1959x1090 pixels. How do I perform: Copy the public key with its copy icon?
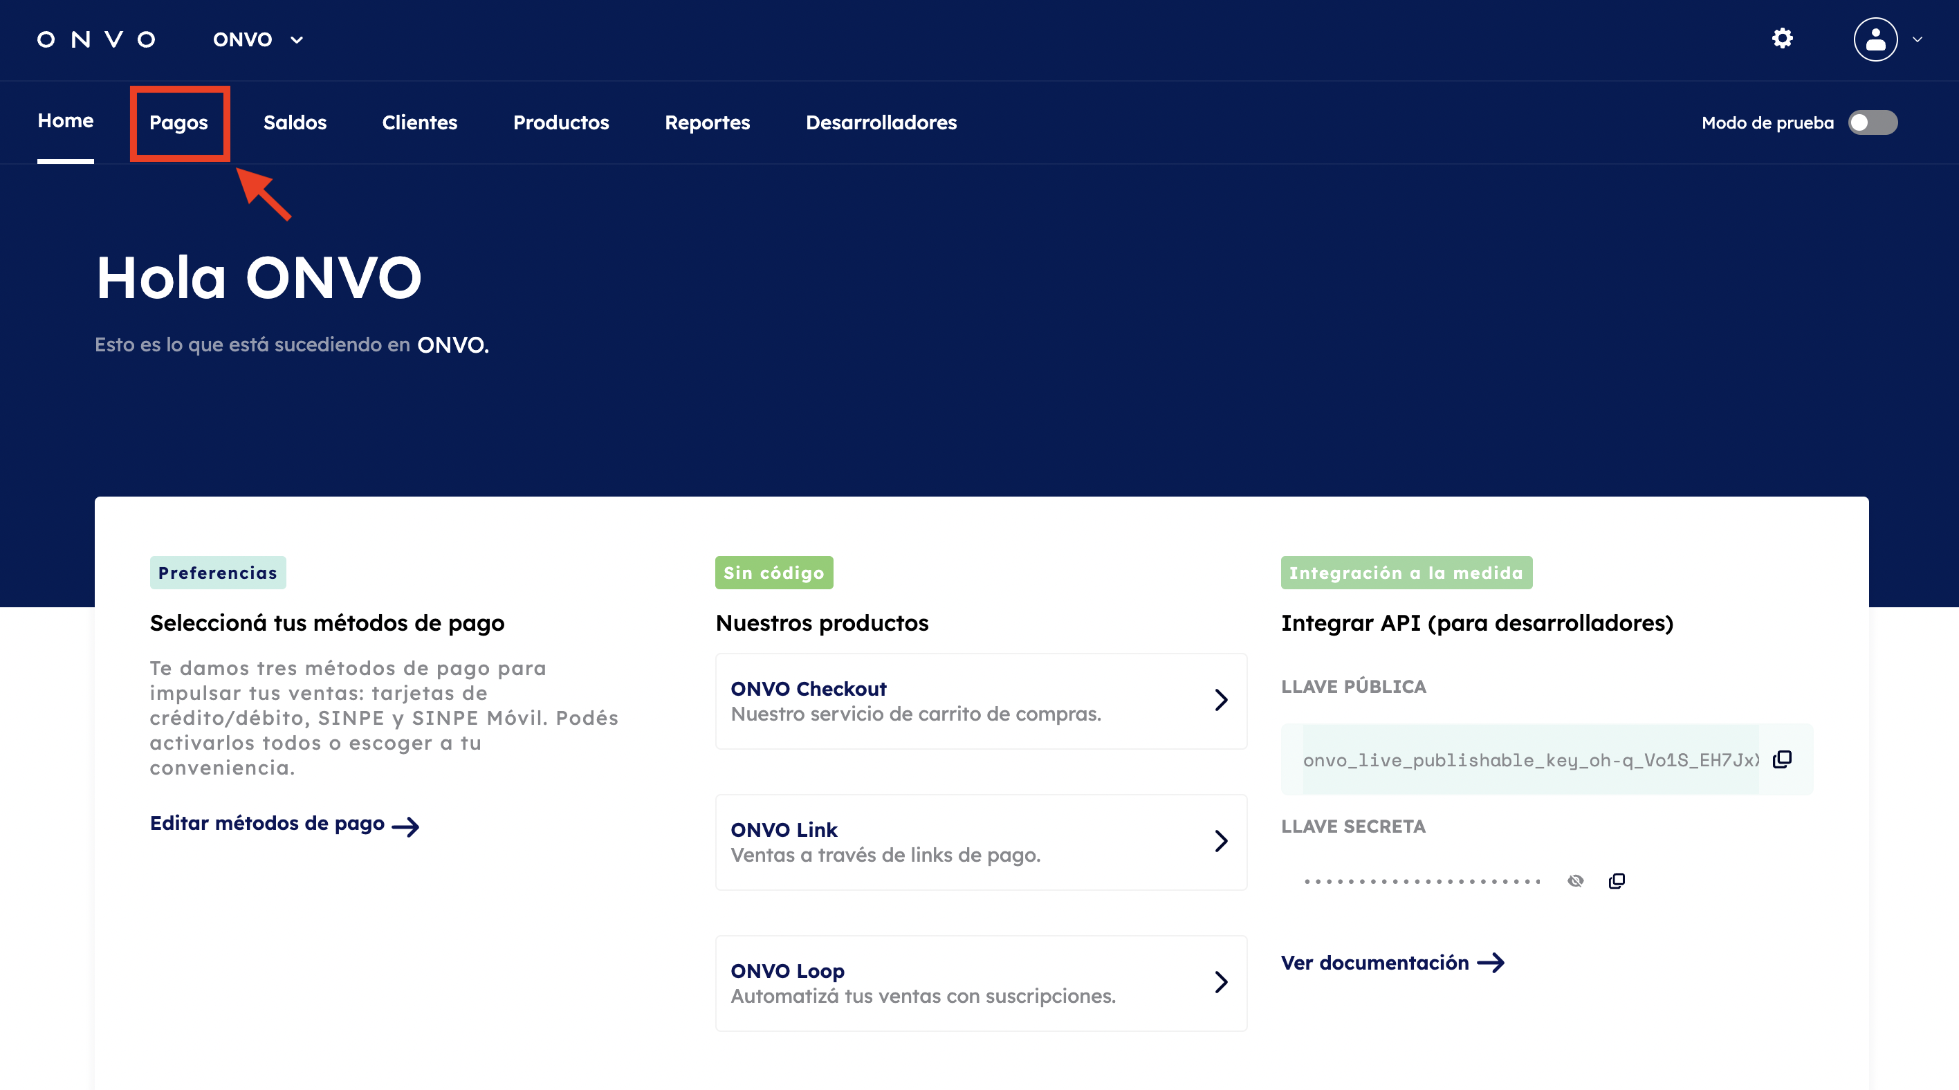coord(1782,759)
